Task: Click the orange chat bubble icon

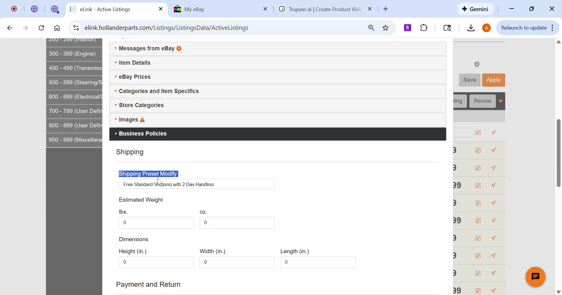Action: point(535,277)
